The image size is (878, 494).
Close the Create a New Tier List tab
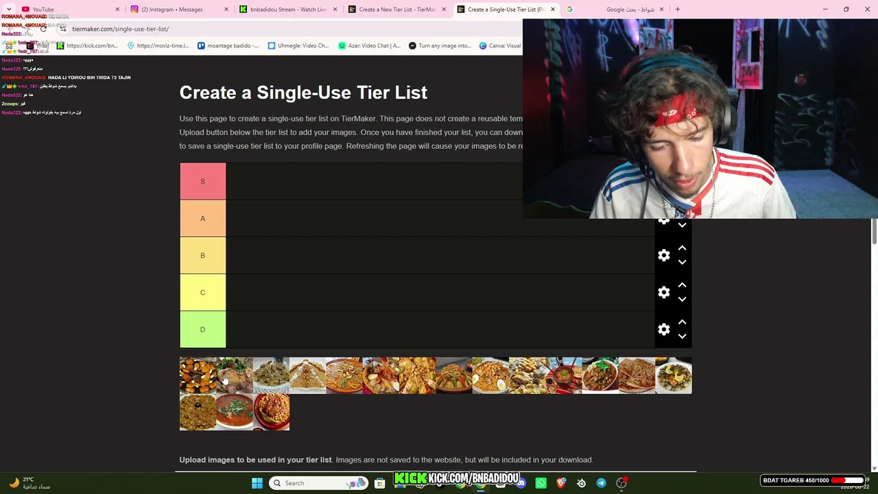(x=444, y=10)
